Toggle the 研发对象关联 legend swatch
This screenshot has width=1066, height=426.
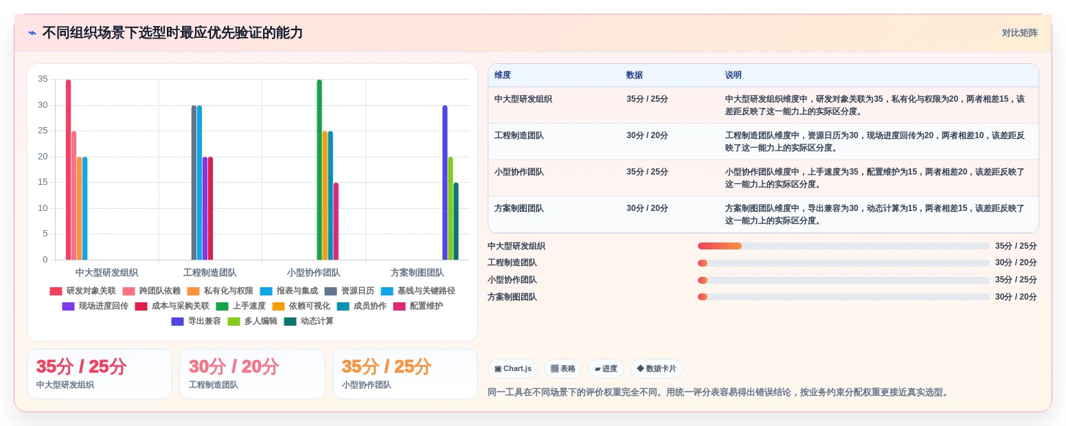(x=56, y=291)
